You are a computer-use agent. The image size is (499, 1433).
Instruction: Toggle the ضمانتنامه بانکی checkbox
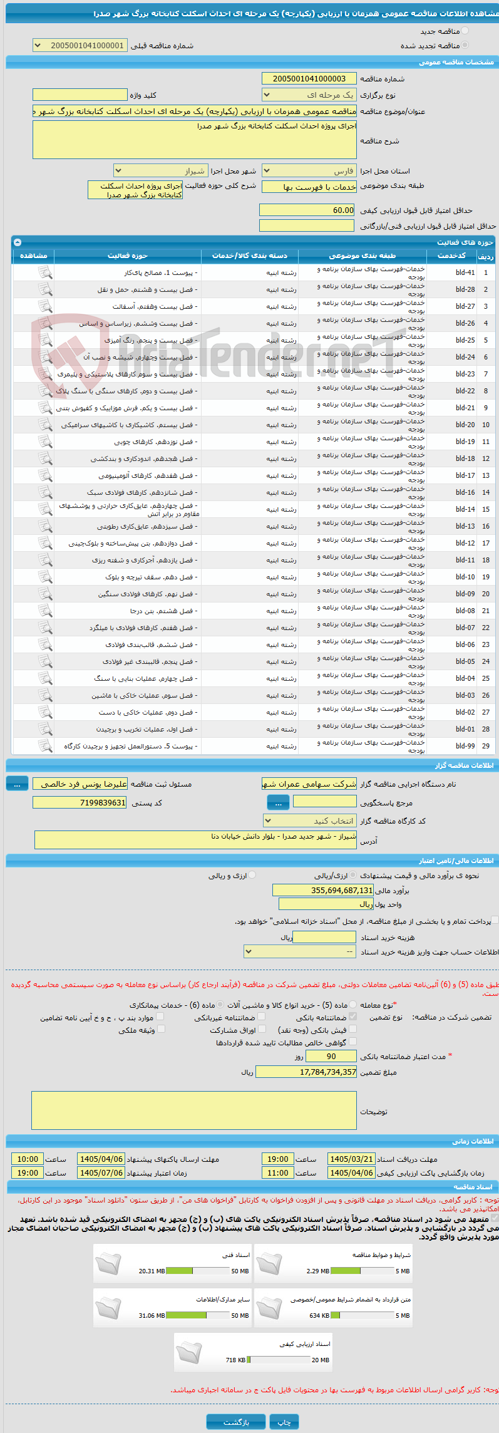(x=352, y=1017)
